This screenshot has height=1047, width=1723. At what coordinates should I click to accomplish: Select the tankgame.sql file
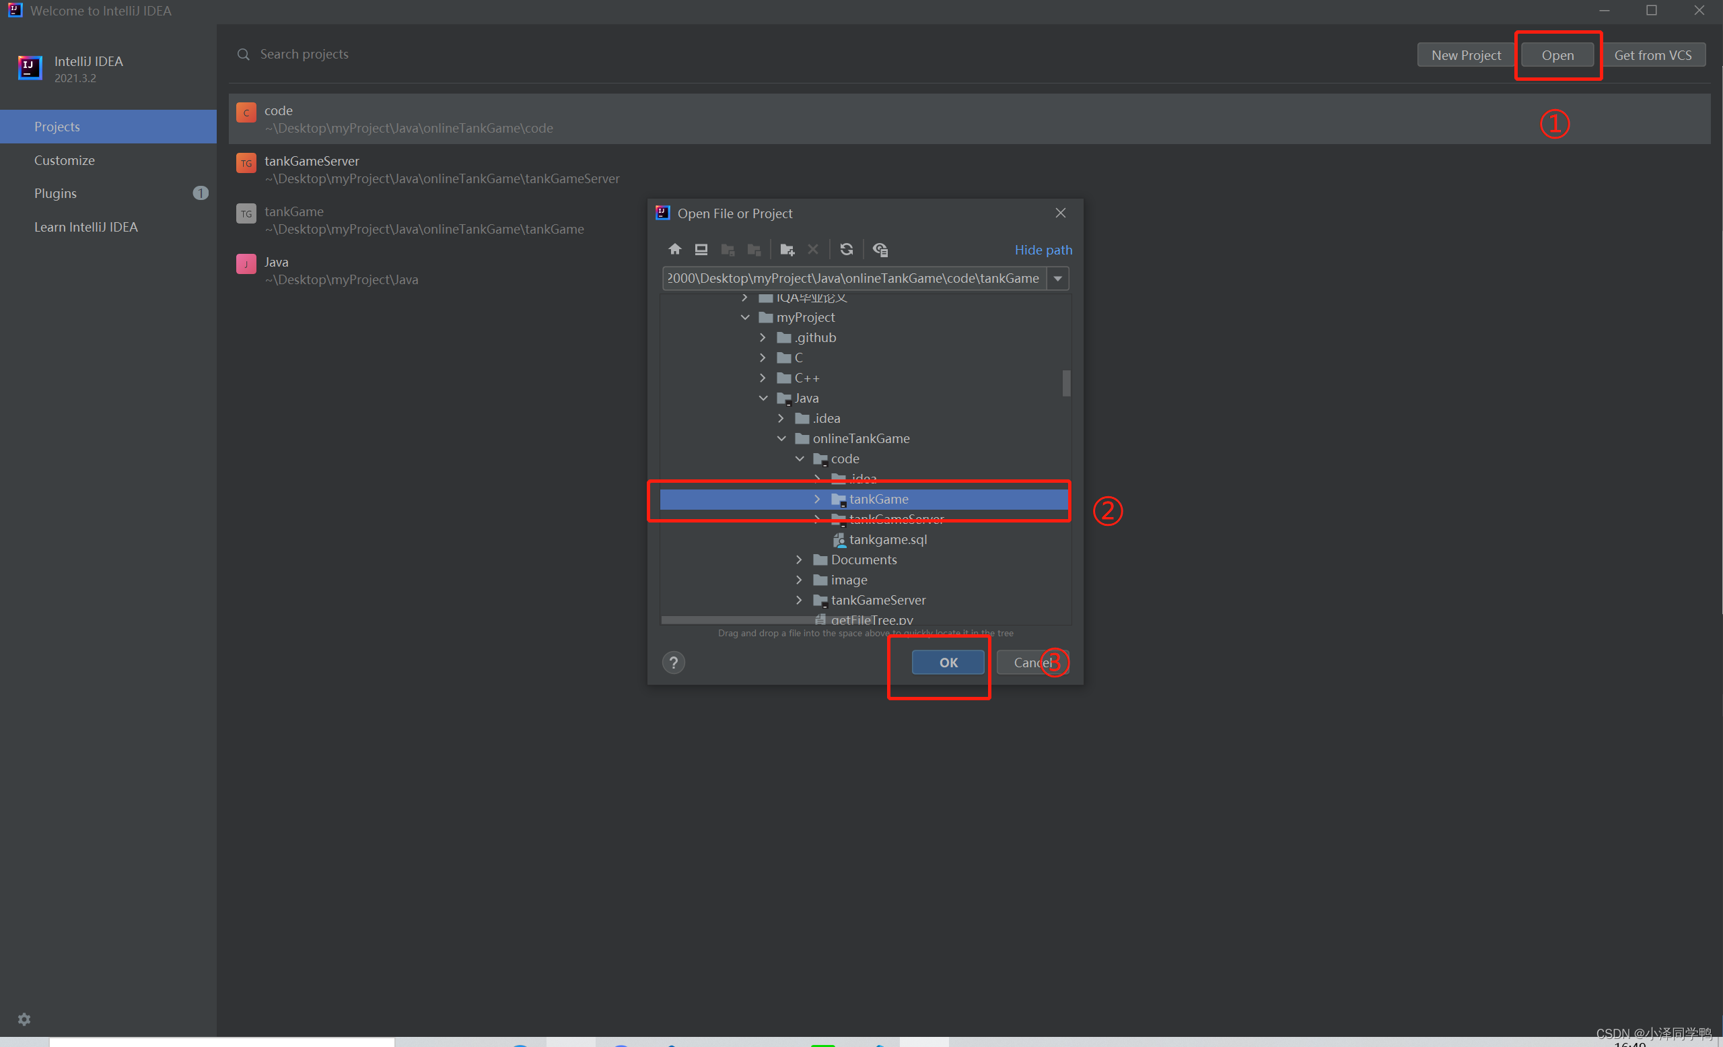coord(887,539)
